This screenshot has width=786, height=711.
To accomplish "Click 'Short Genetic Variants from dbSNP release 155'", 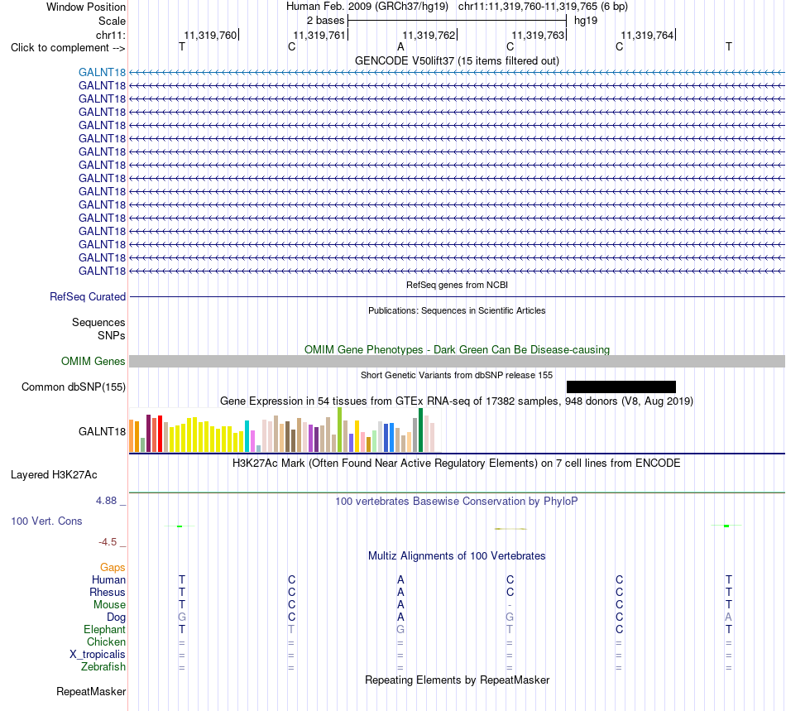I will point(457,375).
